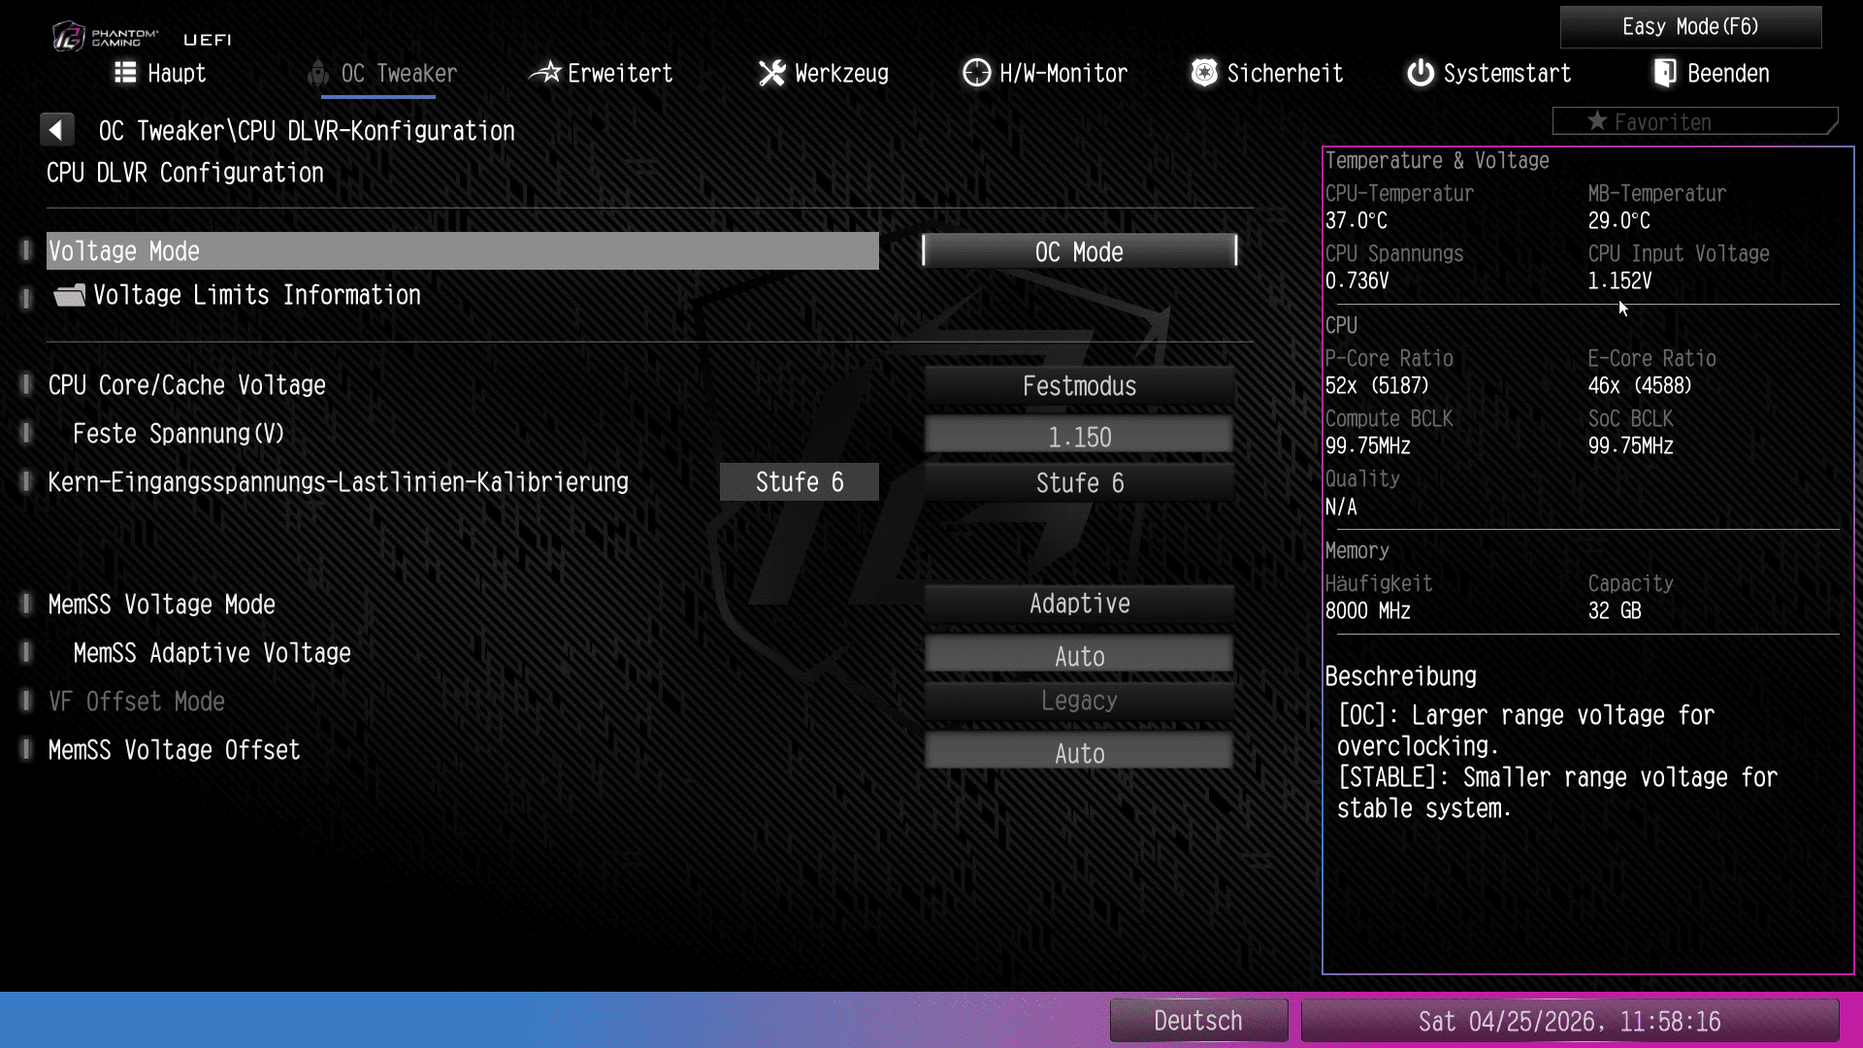
Task: Click the Beenden exit door icon
Action: pos(1665,73)
